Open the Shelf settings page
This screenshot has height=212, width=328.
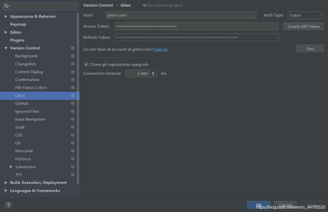pos(20,127)
